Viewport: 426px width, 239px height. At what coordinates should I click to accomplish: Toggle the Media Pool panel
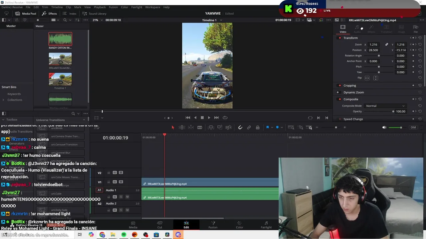pos(26,14)
